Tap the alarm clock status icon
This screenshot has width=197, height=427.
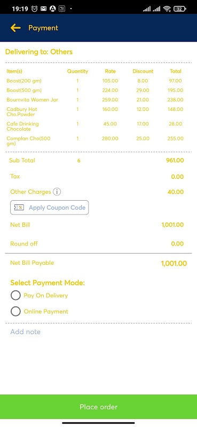[x=35, y=9]
